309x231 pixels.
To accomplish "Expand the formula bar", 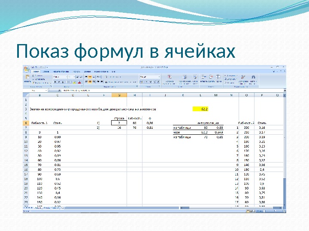I will (285, 90).
